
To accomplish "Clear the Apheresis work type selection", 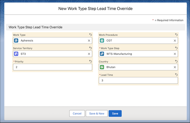I will (x=89, y=41).
